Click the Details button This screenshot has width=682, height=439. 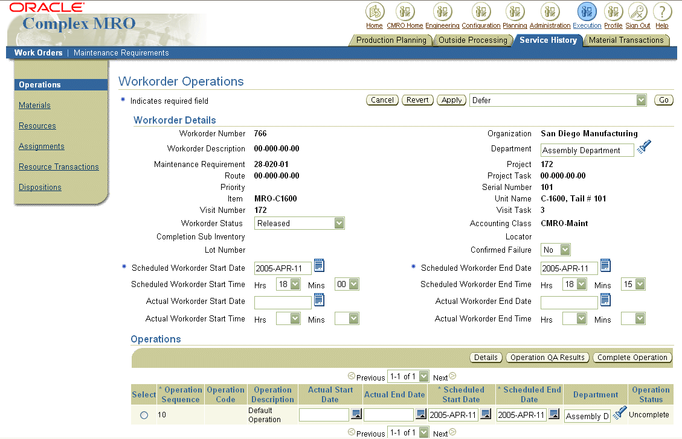[x=486, y=358]
